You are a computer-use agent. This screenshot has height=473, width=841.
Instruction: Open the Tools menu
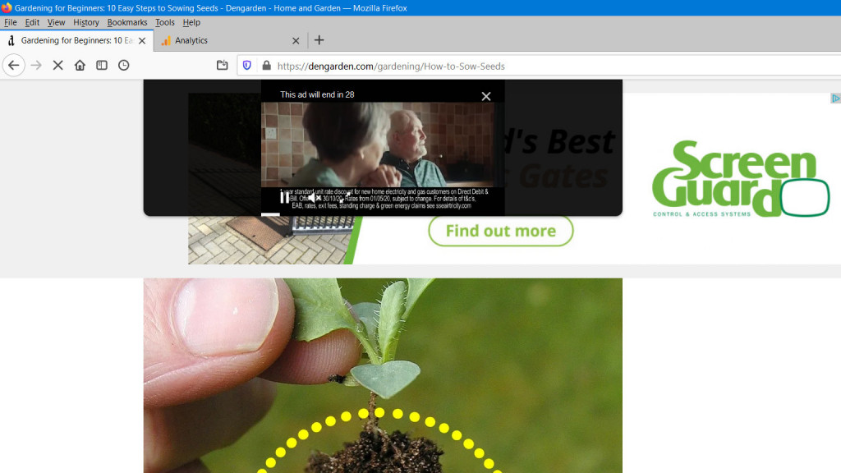tap(165, 22)
